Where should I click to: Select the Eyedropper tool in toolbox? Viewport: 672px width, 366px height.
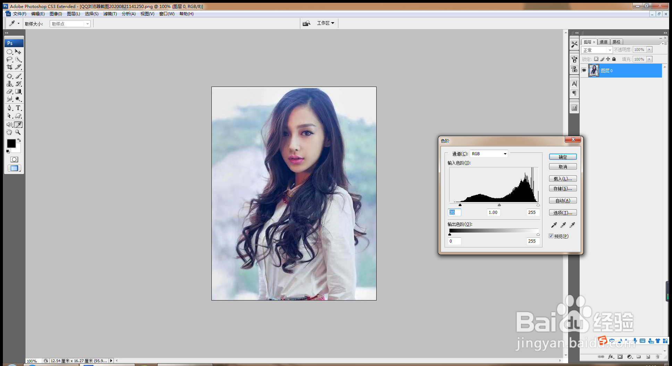coord(18,124)
